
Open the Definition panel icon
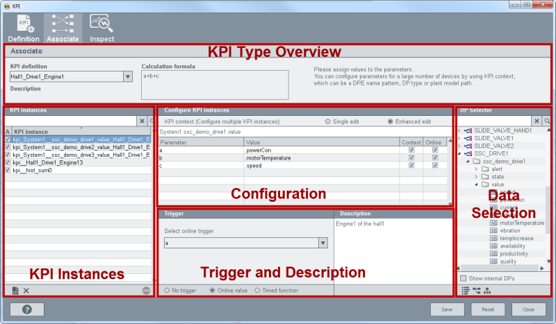tap(24, 28)
